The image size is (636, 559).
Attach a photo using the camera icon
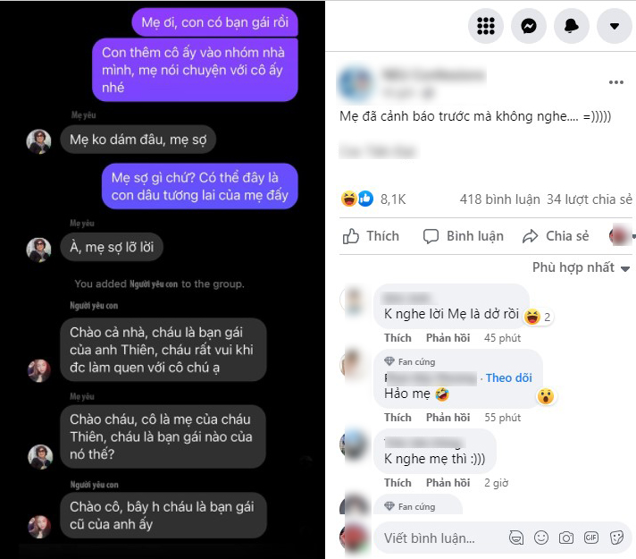pos(566,538)
